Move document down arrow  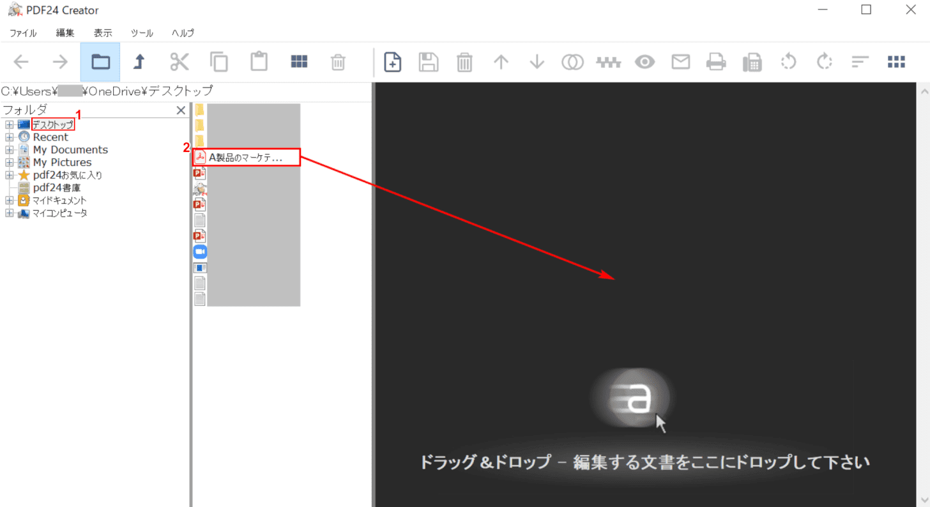[537, 62]
